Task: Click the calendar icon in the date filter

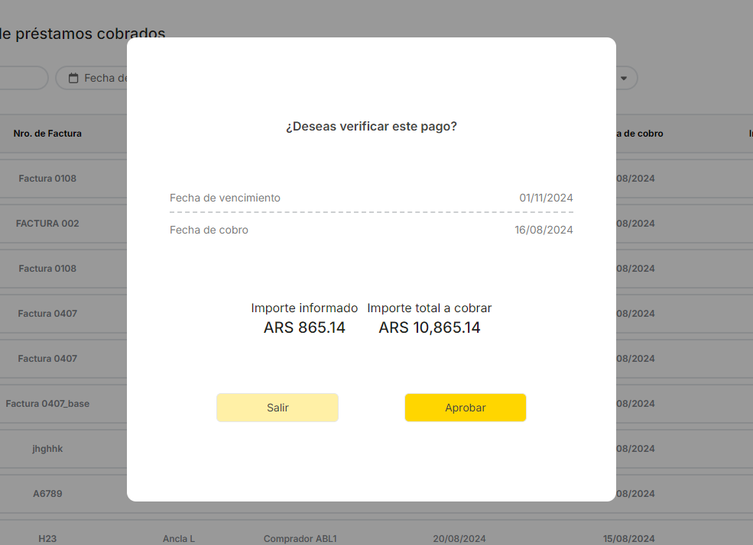Action: pos(74,78)
